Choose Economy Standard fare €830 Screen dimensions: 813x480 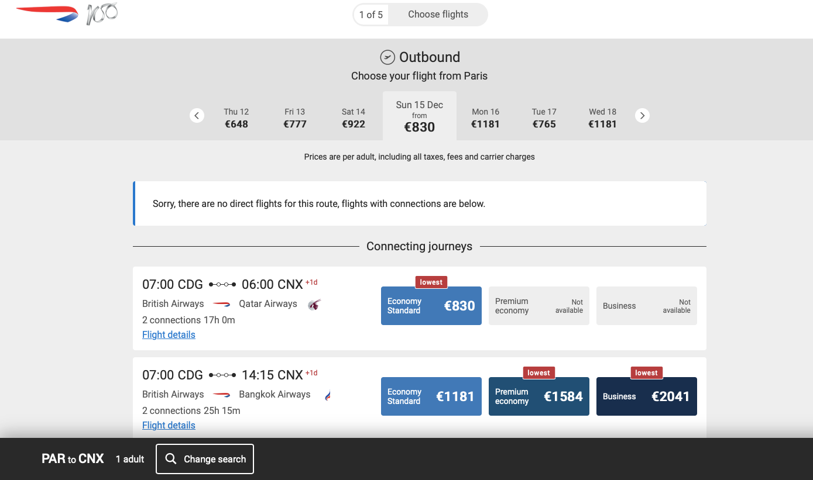click(431, 306)
